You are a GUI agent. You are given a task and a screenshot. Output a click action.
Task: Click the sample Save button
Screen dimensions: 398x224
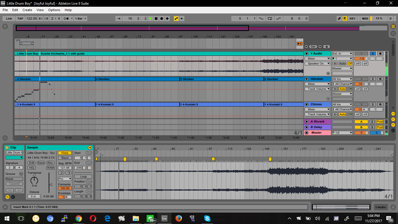[41, 163]
